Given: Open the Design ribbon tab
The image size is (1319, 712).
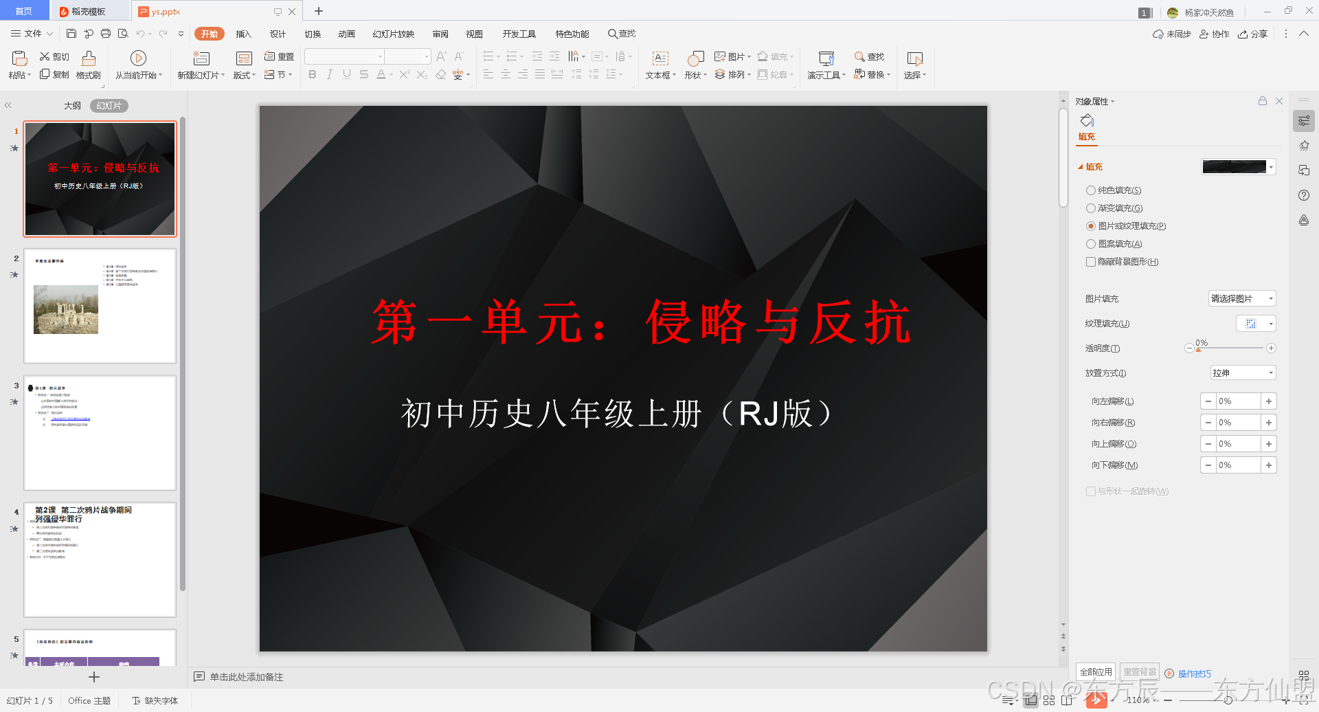Looking at the screenshot, I should pos(278,34).
